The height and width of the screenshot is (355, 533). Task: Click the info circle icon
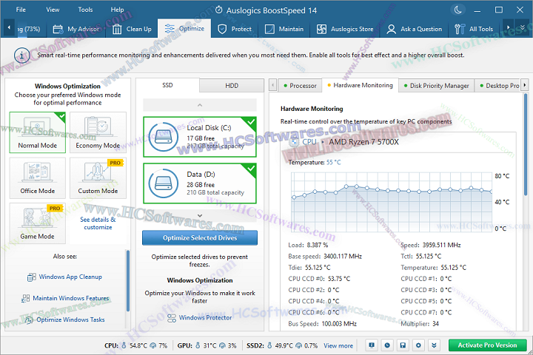click(21, 55)
